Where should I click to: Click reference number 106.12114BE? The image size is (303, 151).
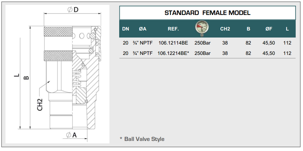pos(173,43)
